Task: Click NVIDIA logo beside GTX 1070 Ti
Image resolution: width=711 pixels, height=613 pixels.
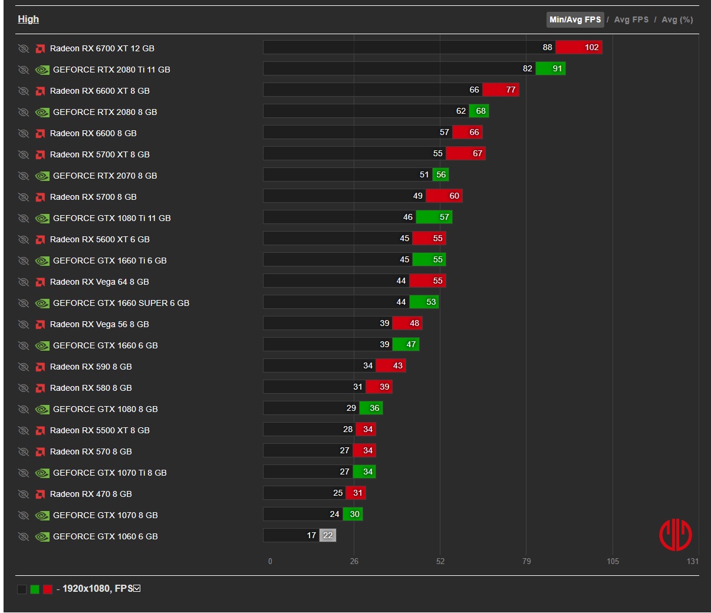Action: [x=42, y=473]
